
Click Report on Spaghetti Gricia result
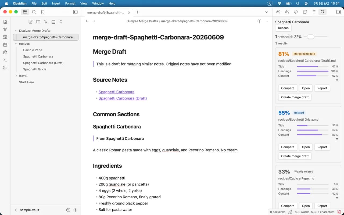pyautogui.click(x=322, y=147)
